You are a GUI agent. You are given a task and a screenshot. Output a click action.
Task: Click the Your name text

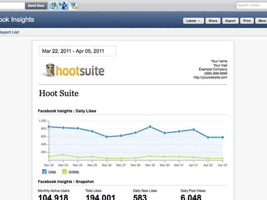coord(219,61)
